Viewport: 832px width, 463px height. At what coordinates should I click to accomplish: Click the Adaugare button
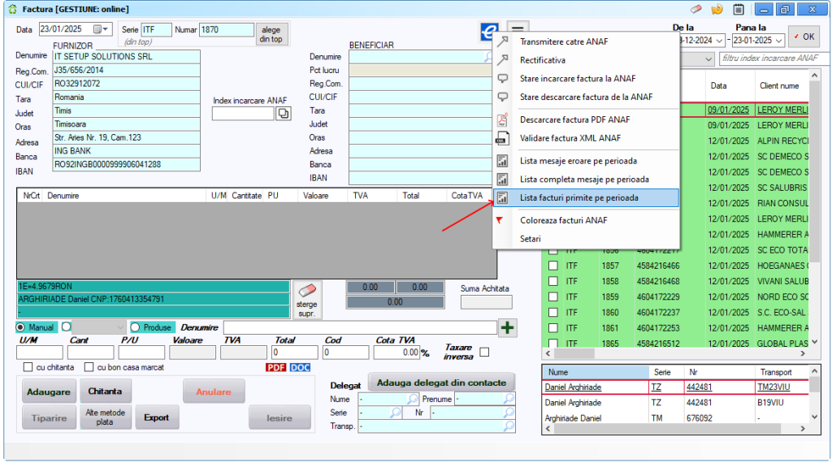click(x=49, y=392)
